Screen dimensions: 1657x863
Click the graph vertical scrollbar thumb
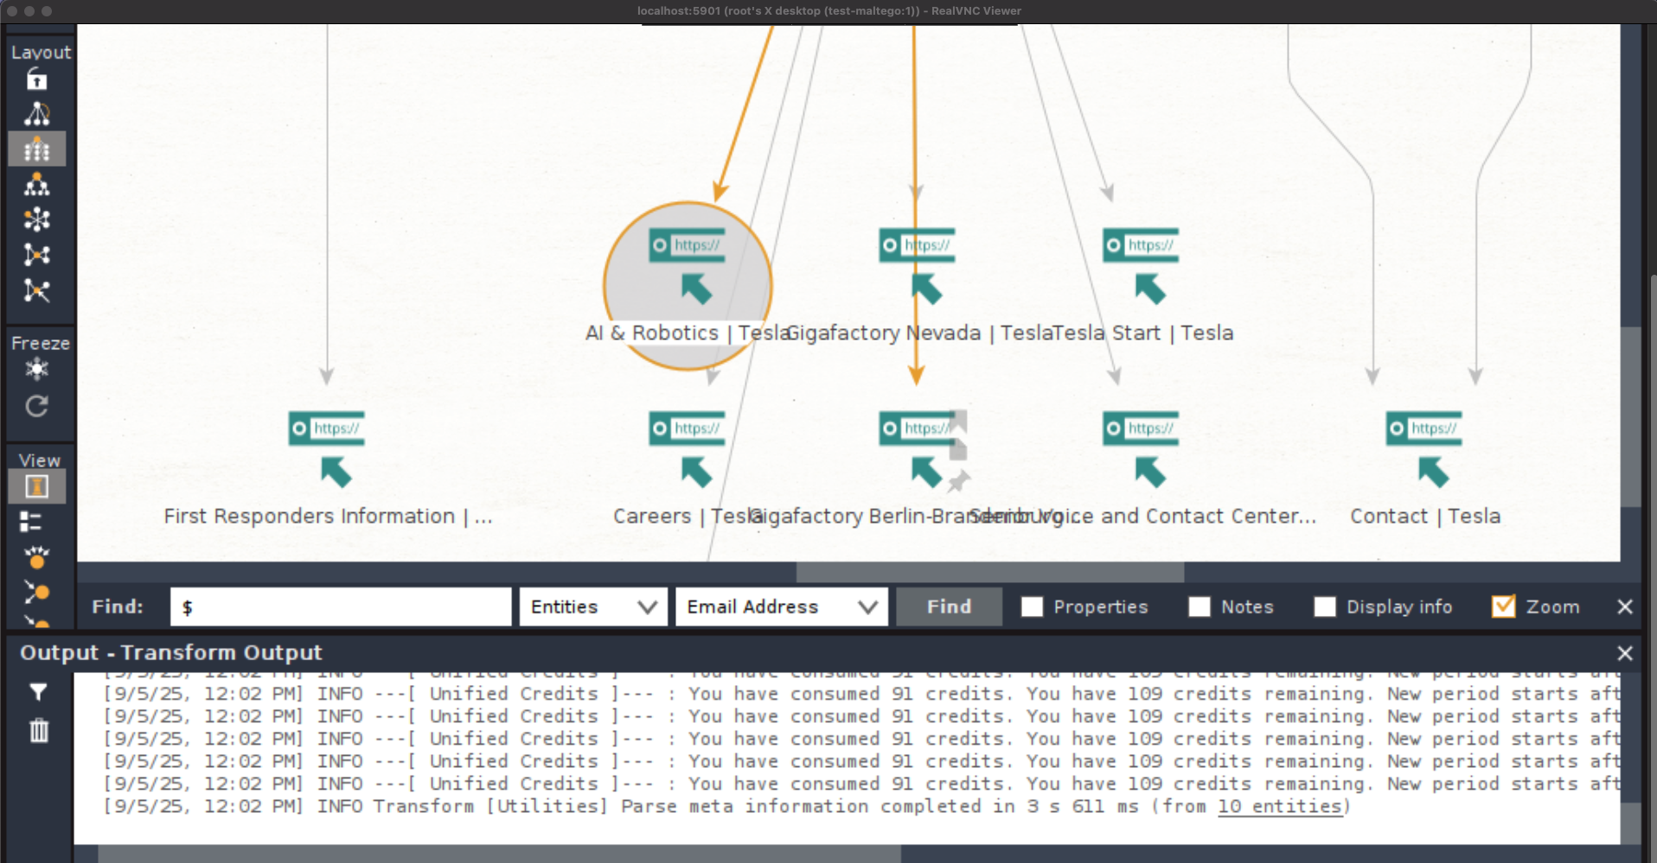point(1630,417)
